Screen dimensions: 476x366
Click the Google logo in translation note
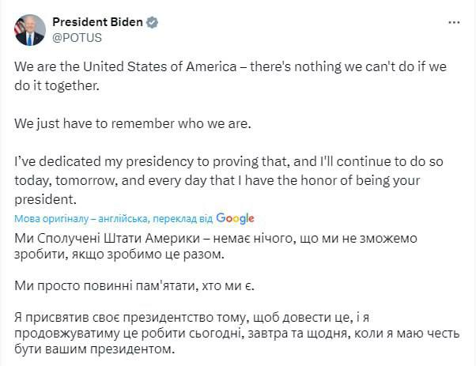(x=235, y=218)
